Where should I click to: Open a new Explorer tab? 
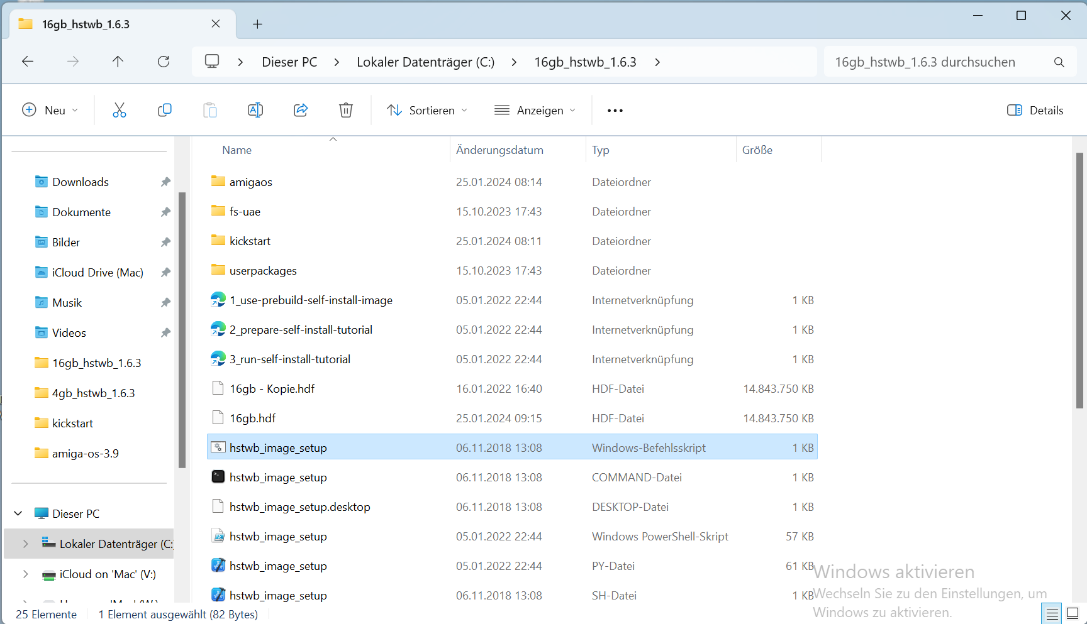click(x=257, y=25)
